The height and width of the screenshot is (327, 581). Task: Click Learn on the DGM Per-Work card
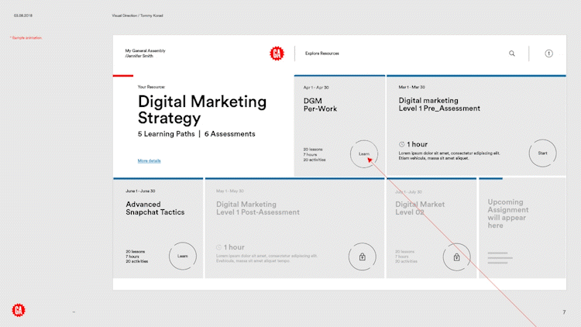[364, 154]
